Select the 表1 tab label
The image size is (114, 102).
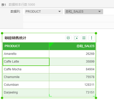tap(4, 5)
